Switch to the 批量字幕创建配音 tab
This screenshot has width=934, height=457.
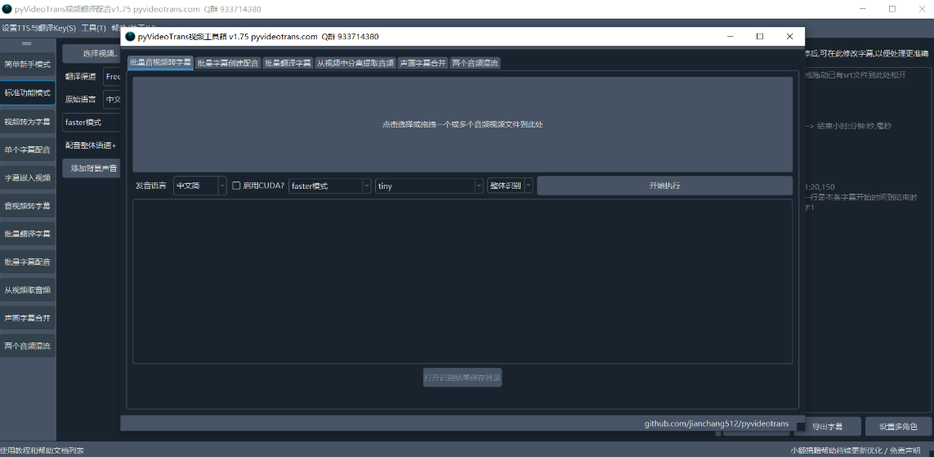tap(228, 63)
